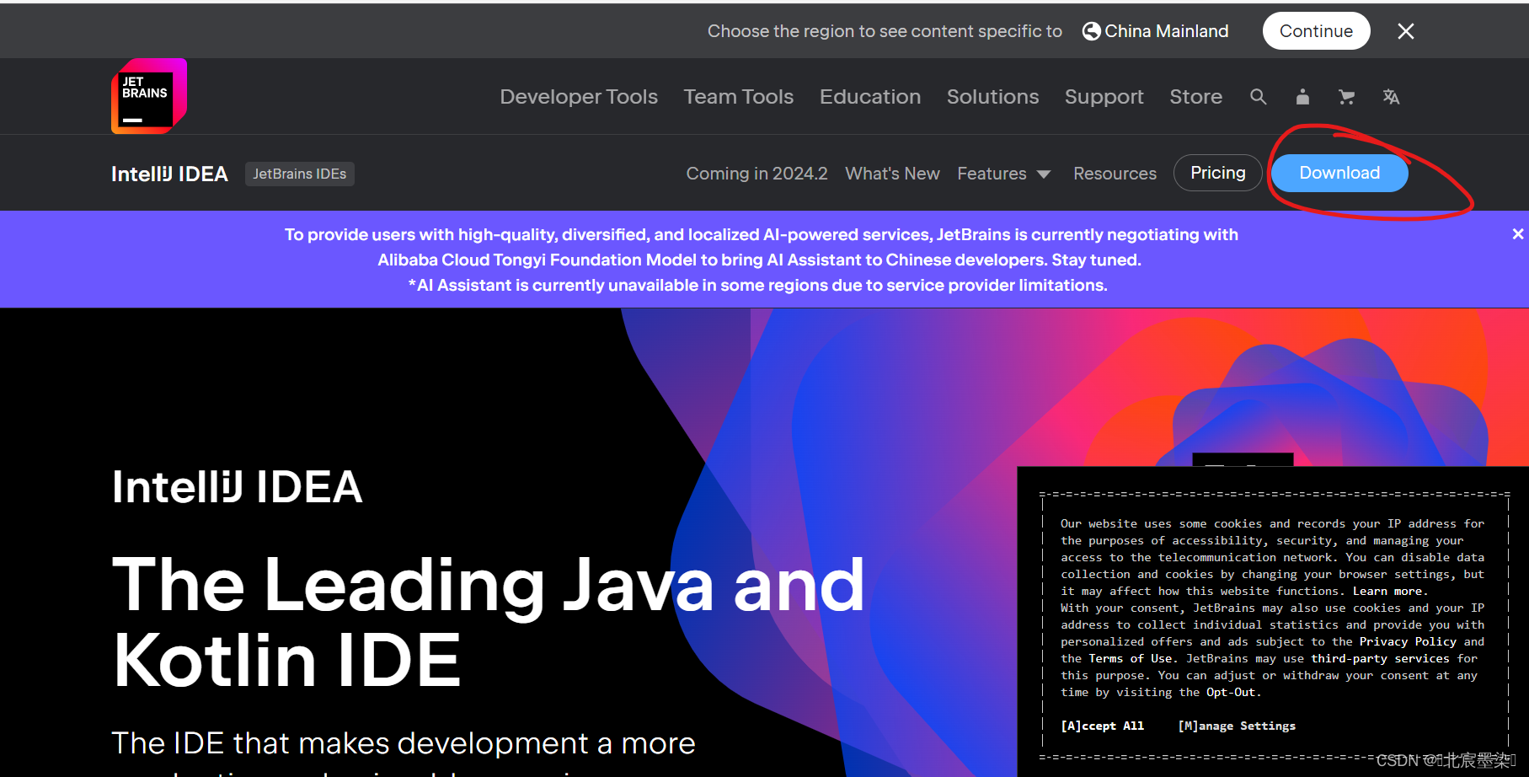
Task: Go to Coming in 2024.2
Action: (x=756, y=174)
